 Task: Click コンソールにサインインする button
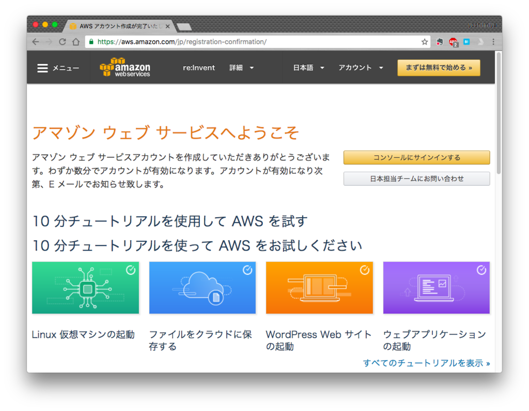417,158
